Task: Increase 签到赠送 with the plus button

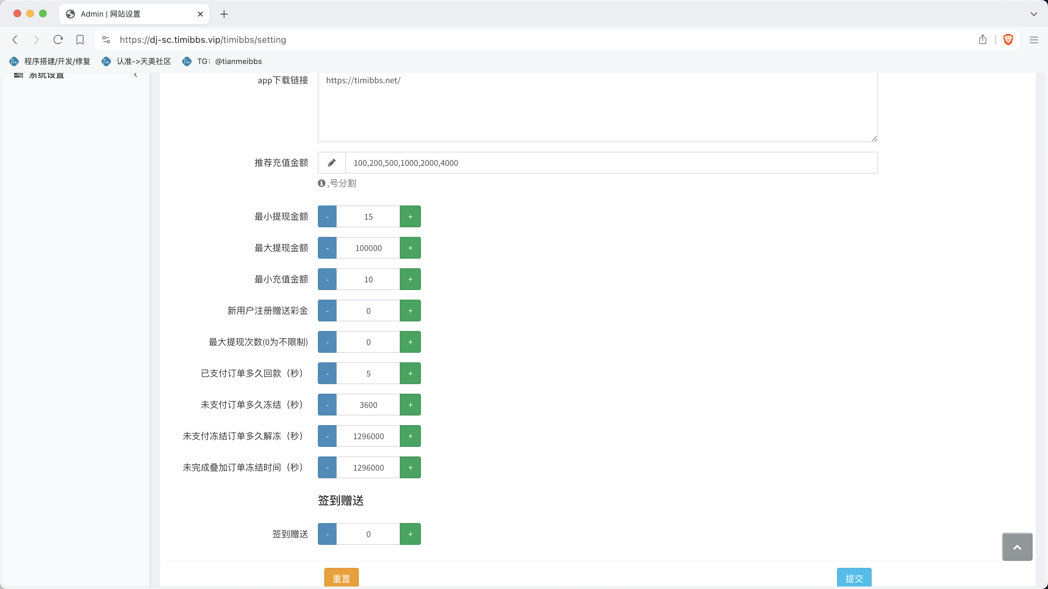Action: [x=410, y=534]
